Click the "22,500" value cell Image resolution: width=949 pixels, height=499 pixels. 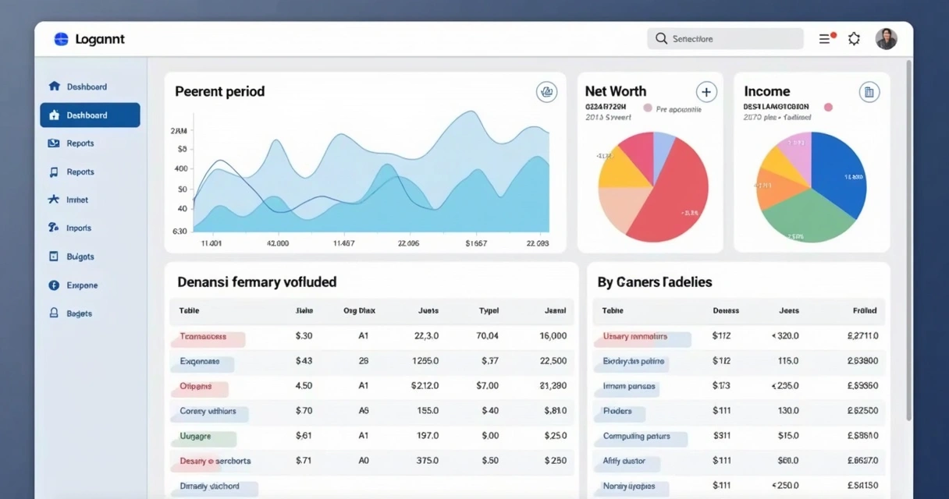tap(553, 361)
